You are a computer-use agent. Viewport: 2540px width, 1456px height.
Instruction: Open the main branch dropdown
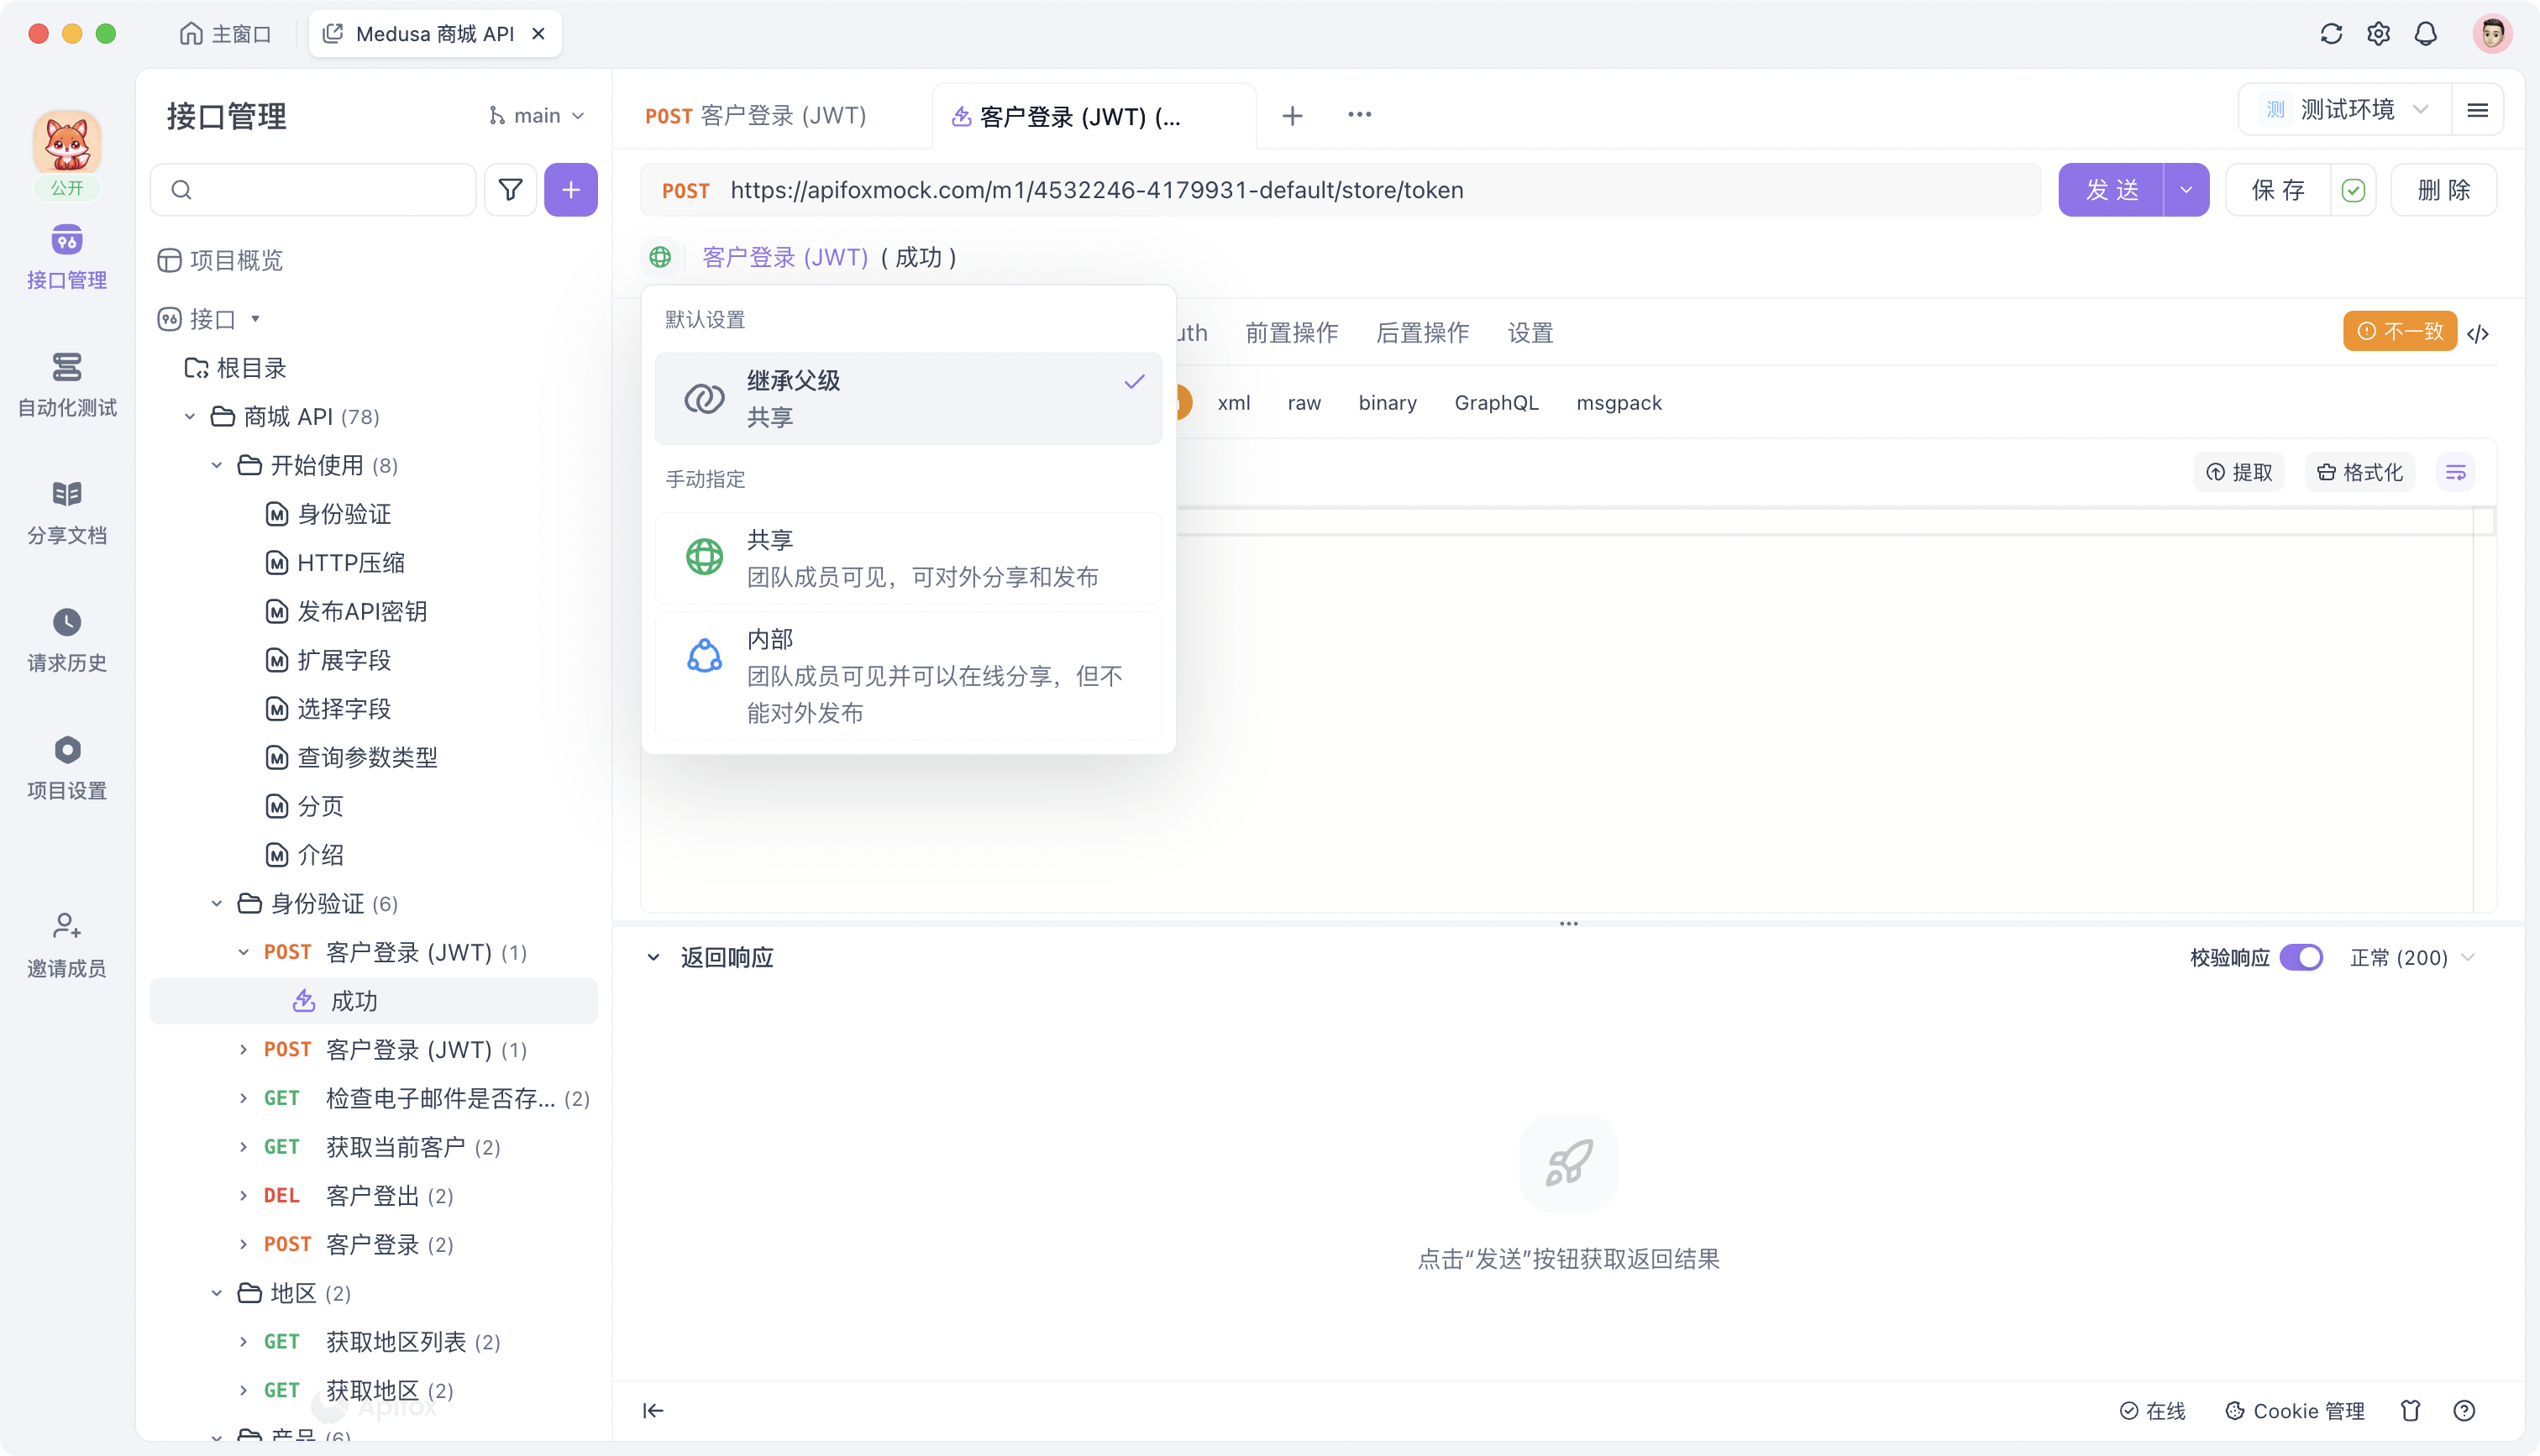(x=536, y=114)
